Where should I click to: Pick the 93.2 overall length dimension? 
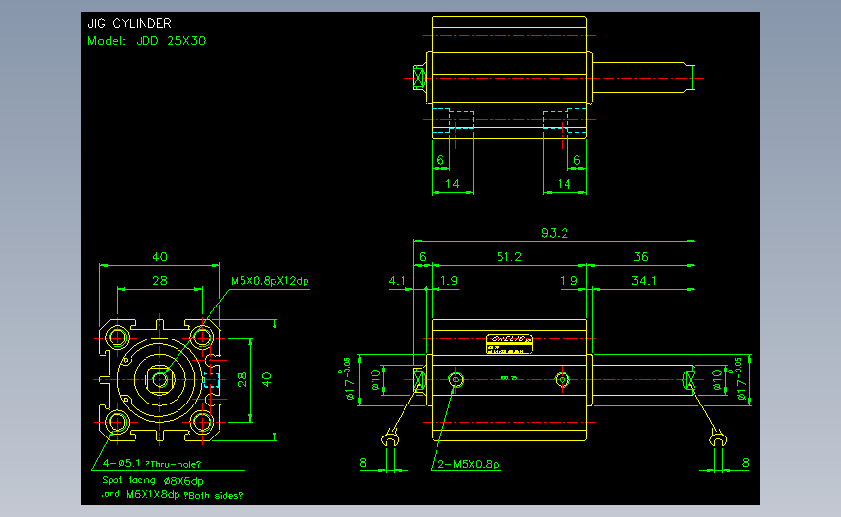555,233
